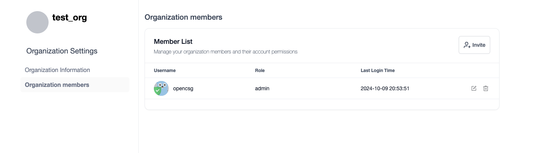Click the test_org organization name
This screenshot has height=153, width=551.
click(69, 17)
